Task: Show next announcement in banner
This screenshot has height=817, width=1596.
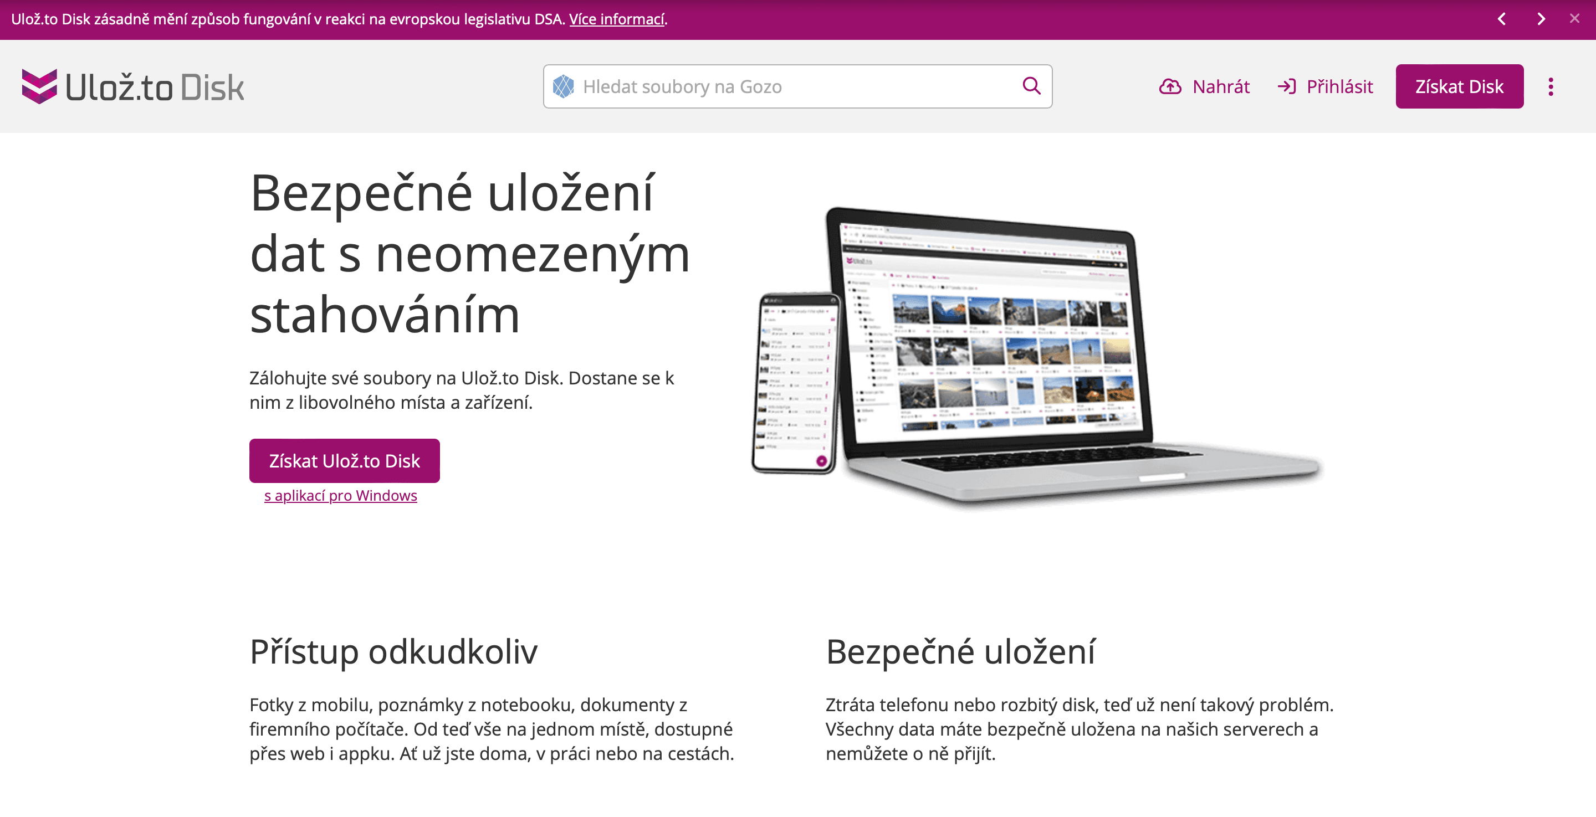Action: (1541, 19)
